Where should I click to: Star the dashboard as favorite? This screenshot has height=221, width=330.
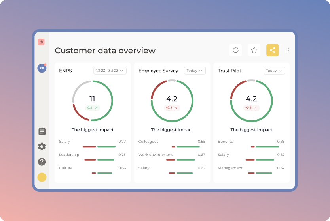tap(254, 50)
